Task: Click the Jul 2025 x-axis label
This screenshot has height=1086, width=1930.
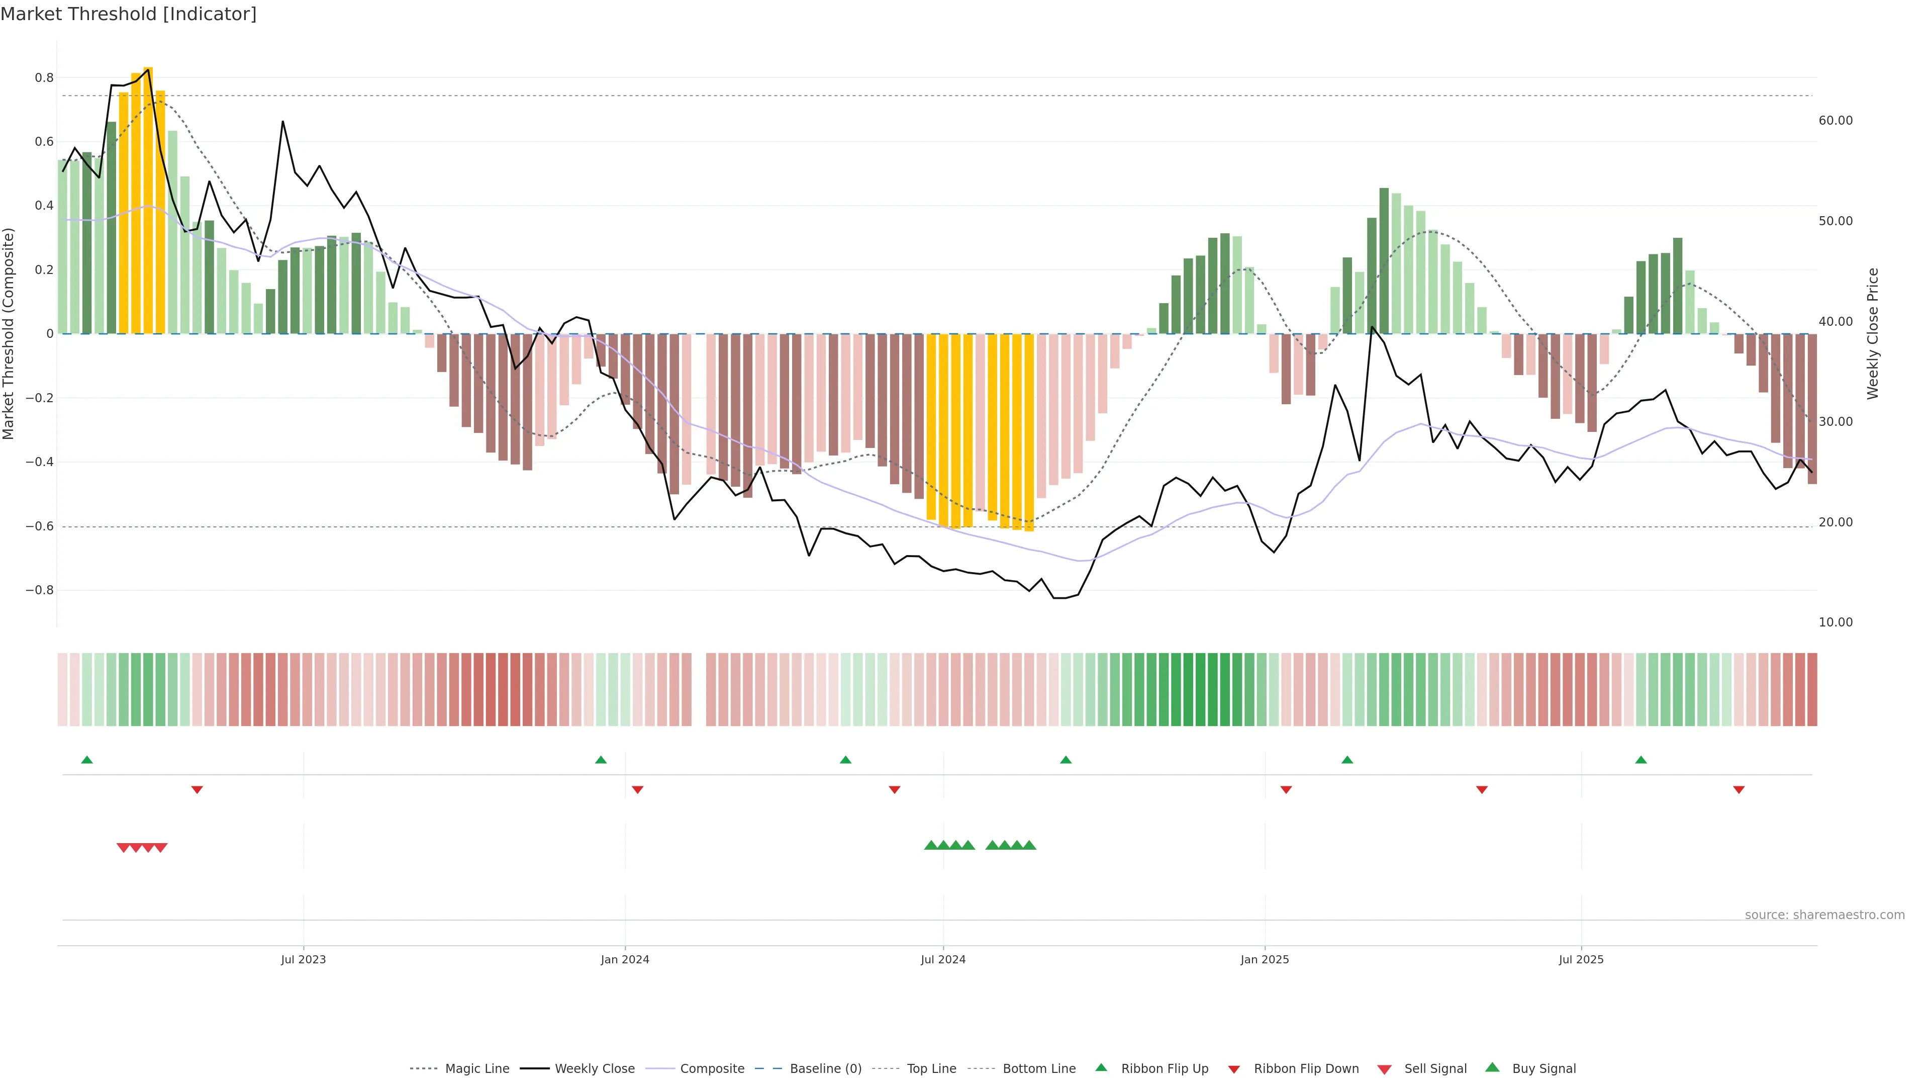Action: [x=1581, y=959]
